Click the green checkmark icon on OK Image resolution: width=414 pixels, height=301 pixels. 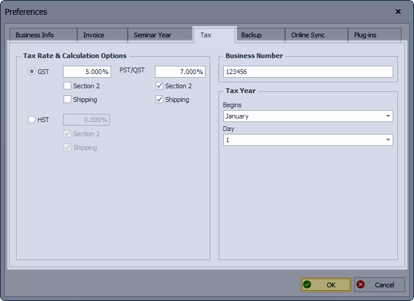(x=307, y=284)
